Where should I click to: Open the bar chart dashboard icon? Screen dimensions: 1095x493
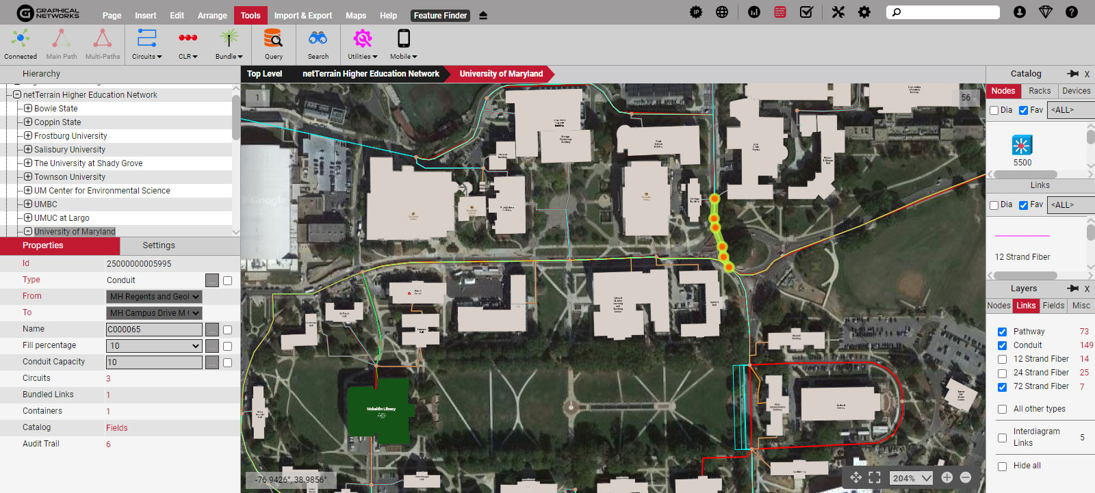click(x=754, y=12)
